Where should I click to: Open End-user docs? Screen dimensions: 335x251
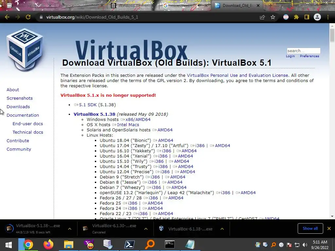(28, 124)
